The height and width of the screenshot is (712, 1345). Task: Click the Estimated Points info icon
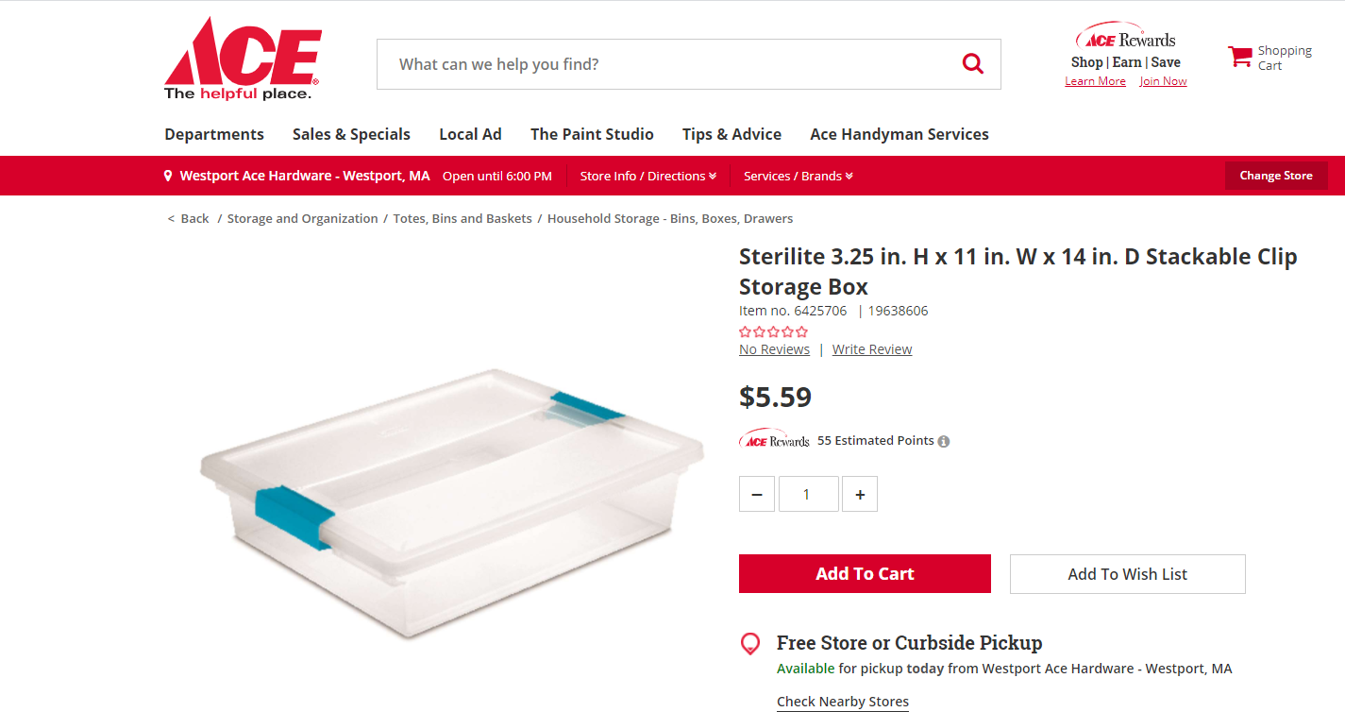(944, 441)
